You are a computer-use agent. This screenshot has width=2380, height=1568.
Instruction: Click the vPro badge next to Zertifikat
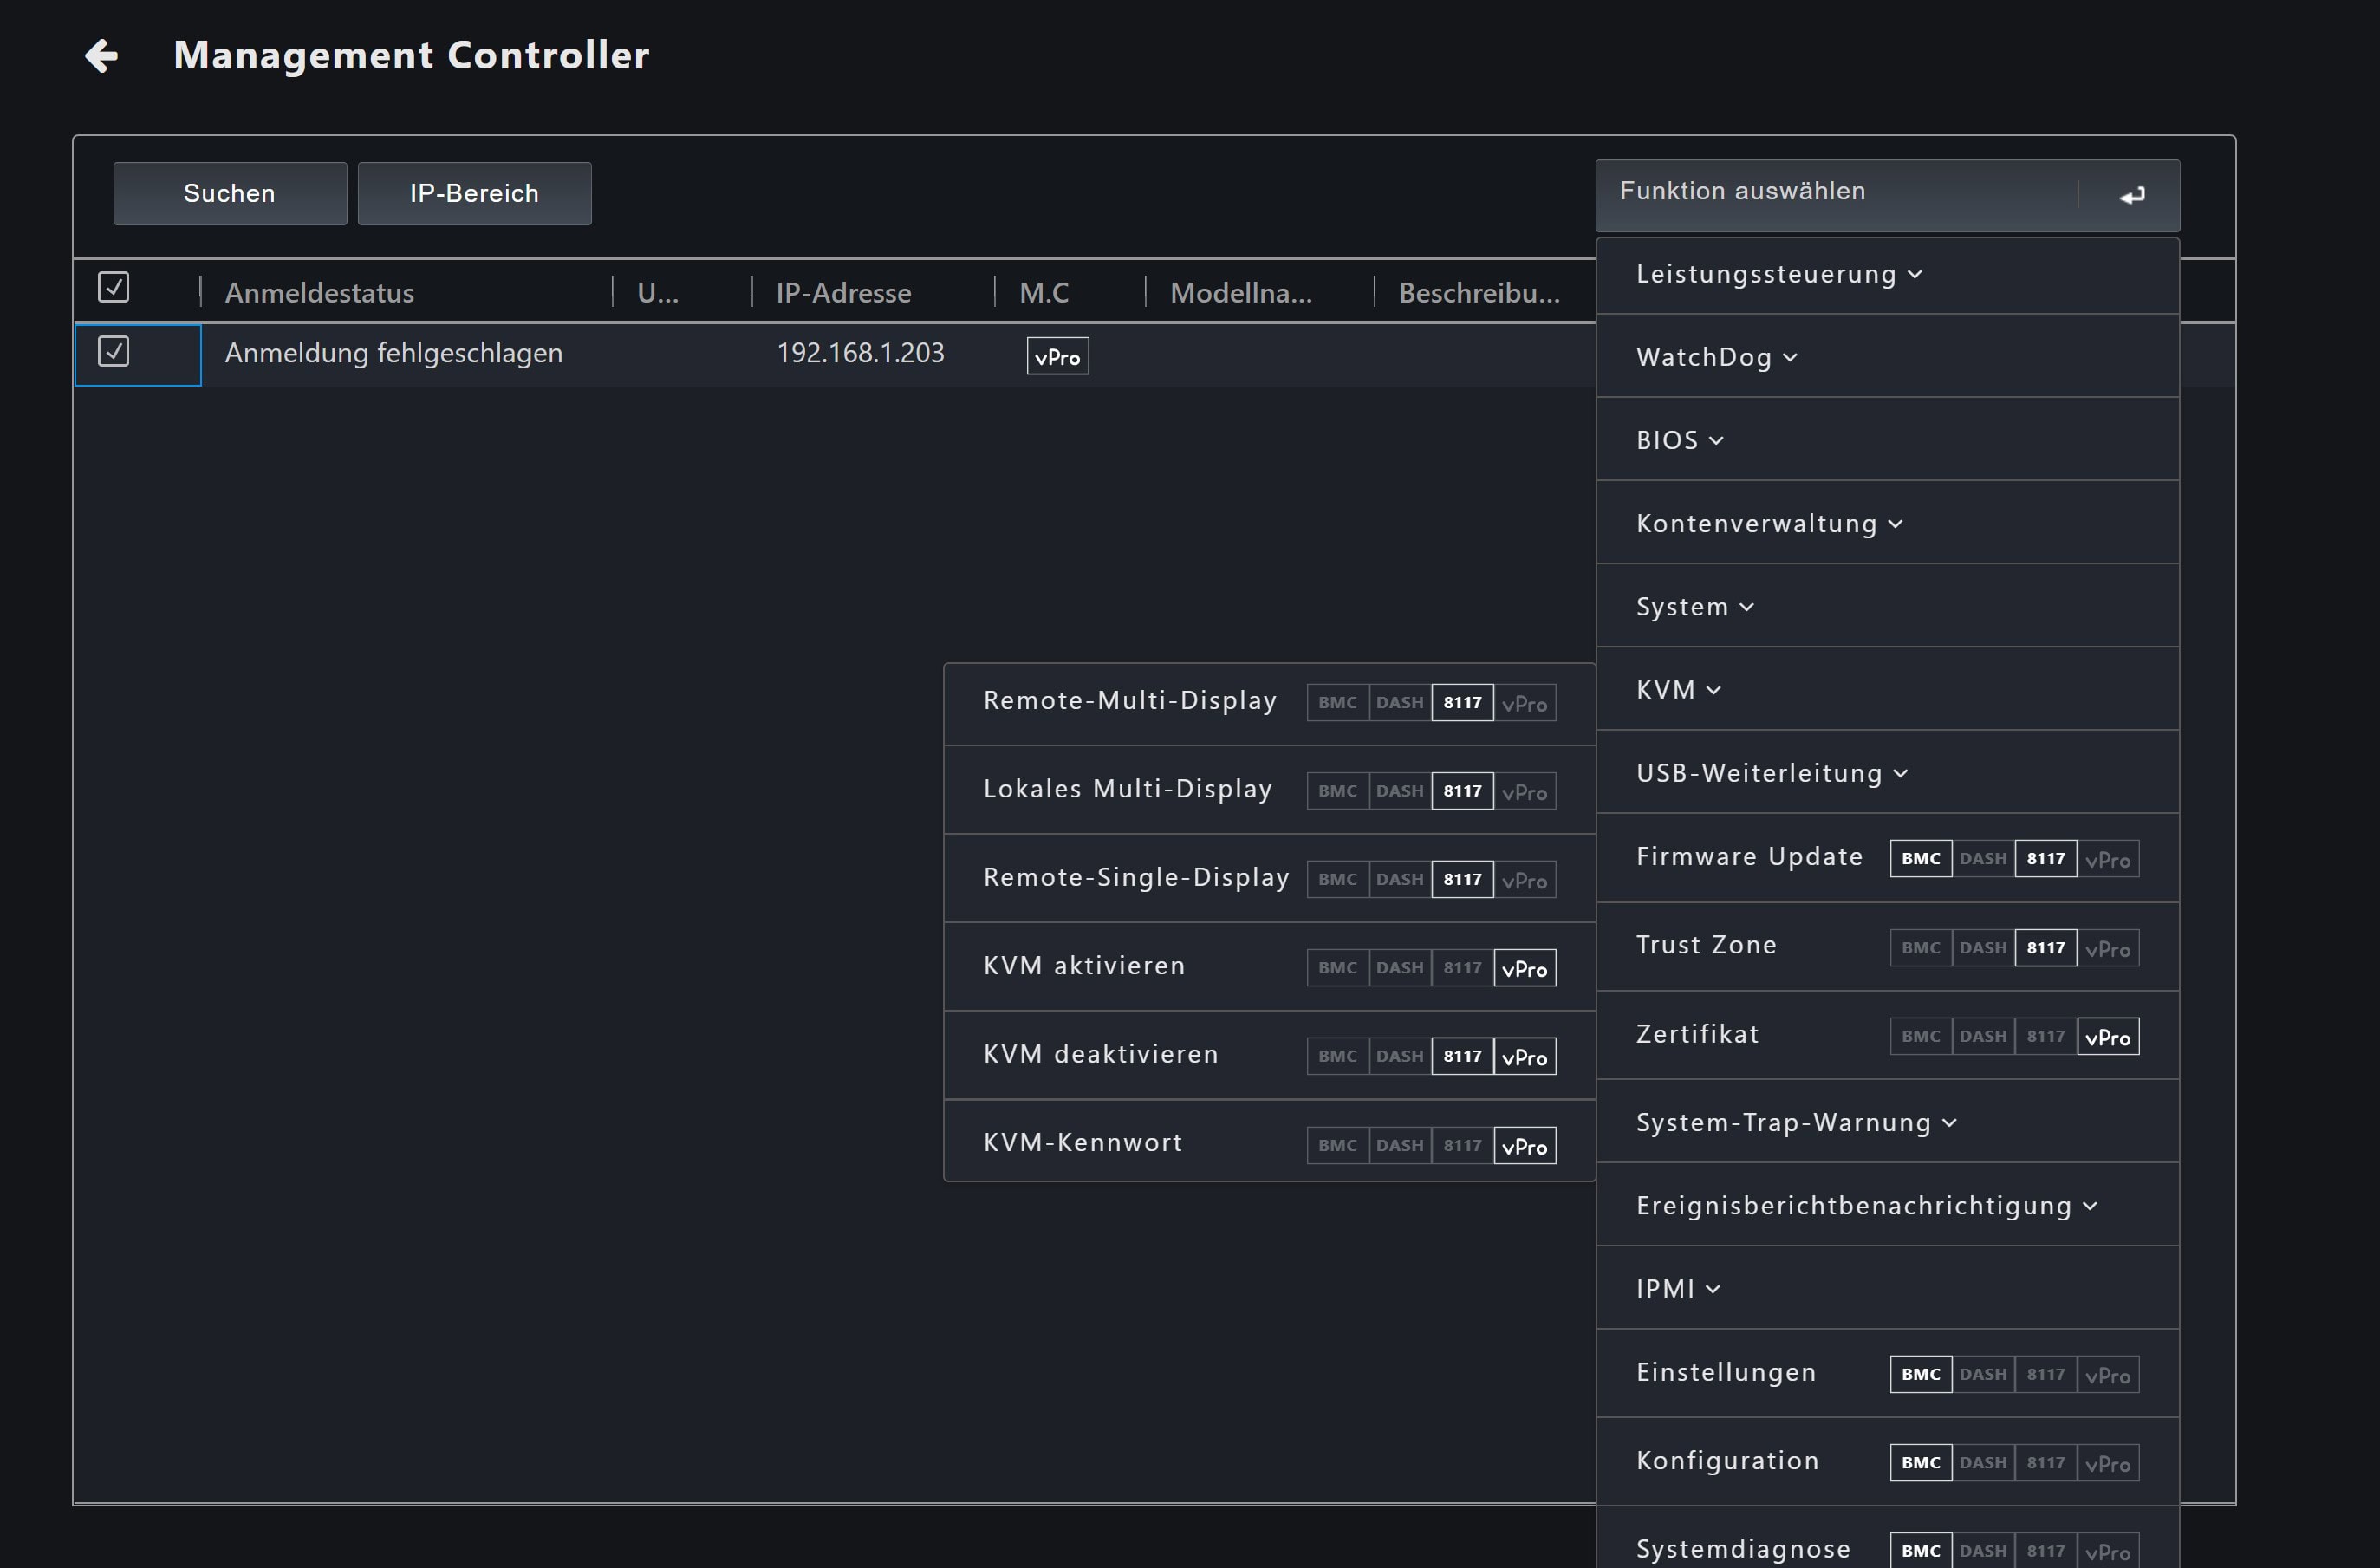click(2107, 1037)
